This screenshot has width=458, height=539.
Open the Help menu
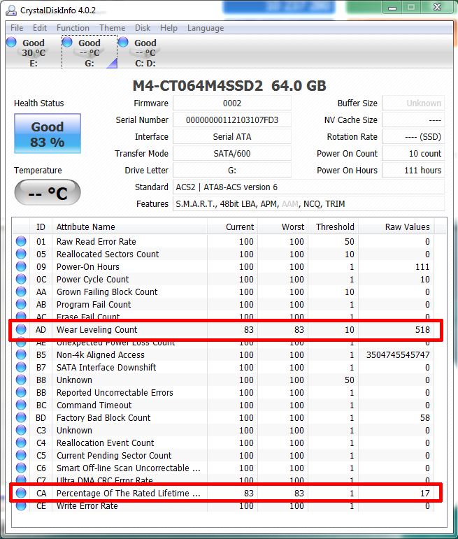click(x=169, y=28)
